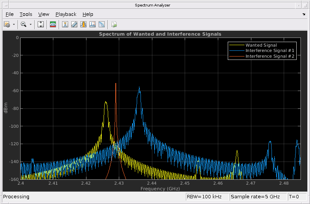Click the document icon with green arrow

pyautogui.click(x=114, y=24)
